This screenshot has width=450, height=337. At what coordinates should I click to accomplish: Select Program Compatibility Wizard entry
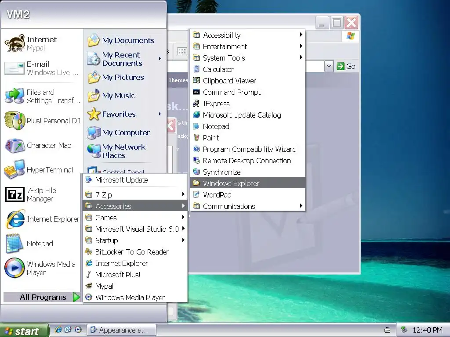[x=247, y=149]
